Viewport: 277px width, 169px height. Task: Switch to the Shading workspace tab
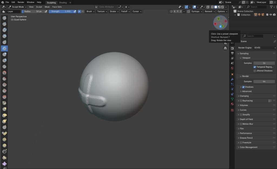pyautogui.click(x=62, y=2)
